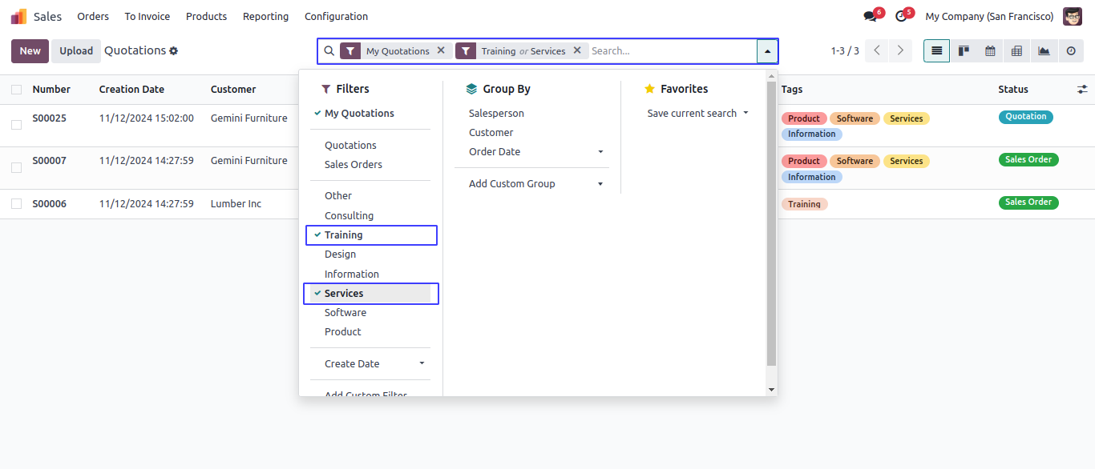
Task: Open the Reporting menu
Action: coord(265,17)
